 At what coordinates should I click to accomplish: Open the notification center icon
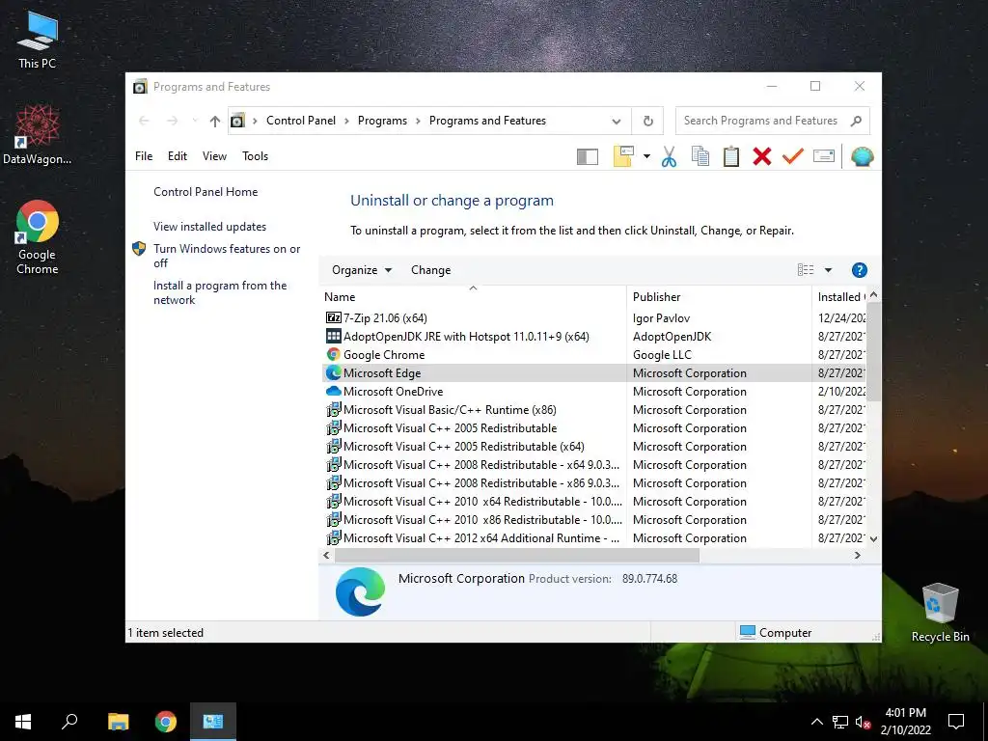tap(956, 722)
